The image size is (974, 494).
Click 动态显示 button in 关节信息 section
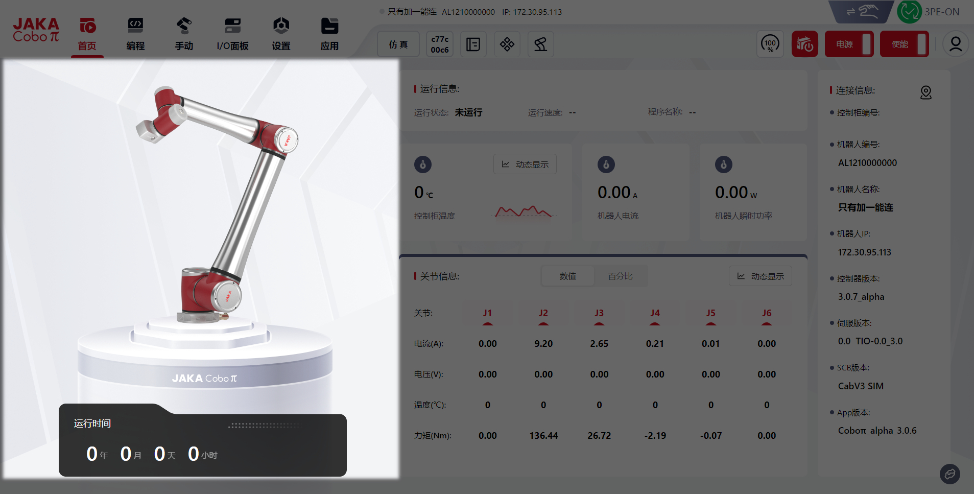tap(760, 276)
